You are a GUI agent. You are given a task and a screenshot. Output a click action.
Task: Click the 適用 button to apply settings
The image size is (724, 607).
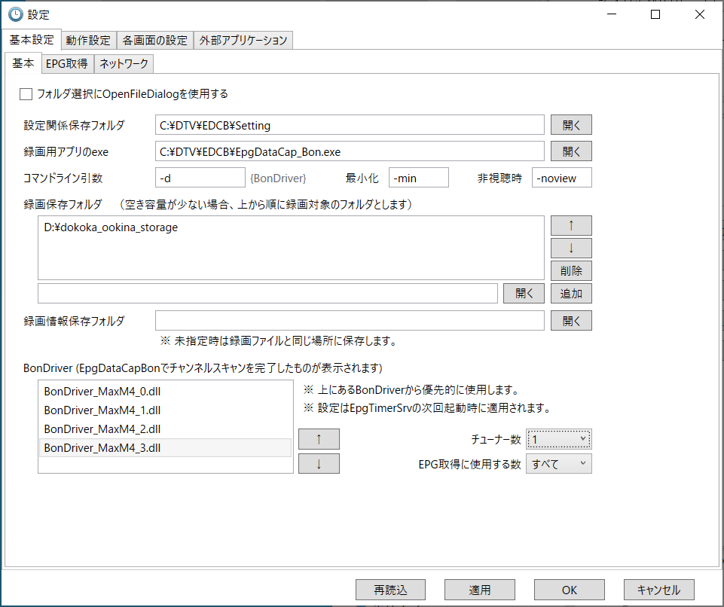point(479,590)
